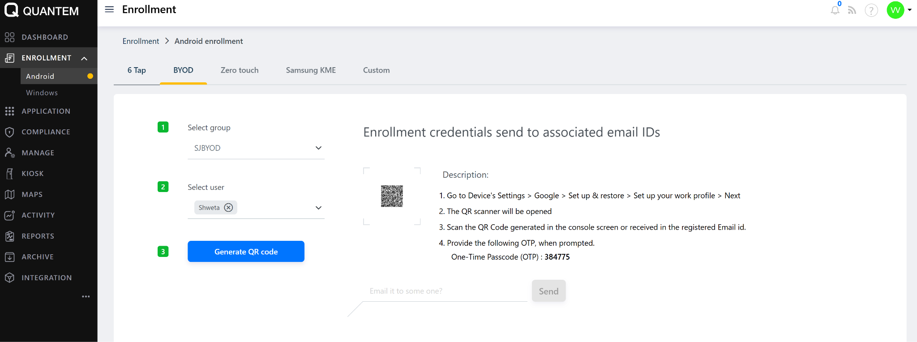Viewport: 917px width, 342px height.
Task: Click the RSS feed icon
Action: [x=852, y=10]
